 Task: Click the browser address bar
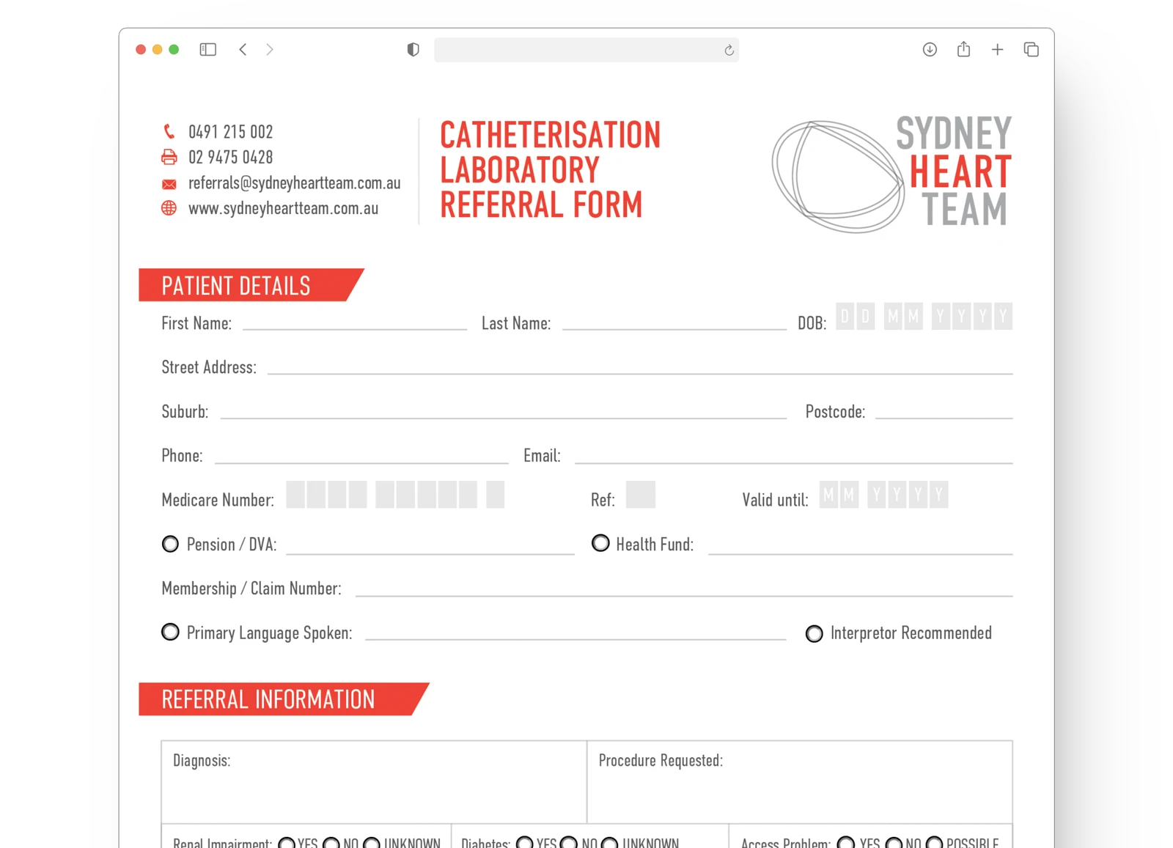click(586, 50)
